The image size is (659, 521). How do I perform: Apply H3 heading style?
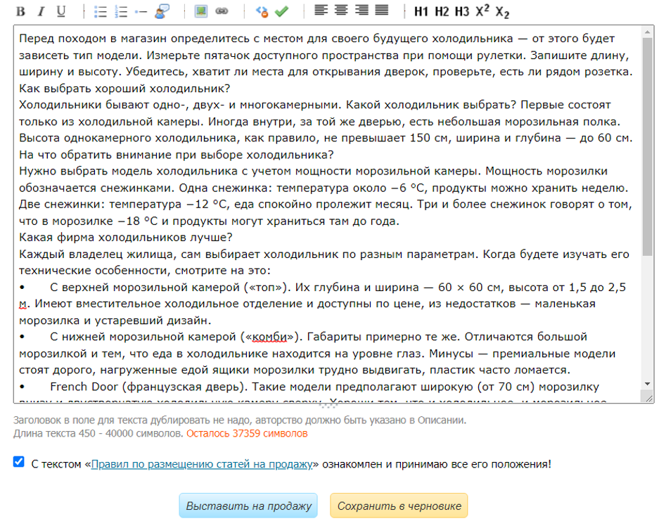pos(462,11)
